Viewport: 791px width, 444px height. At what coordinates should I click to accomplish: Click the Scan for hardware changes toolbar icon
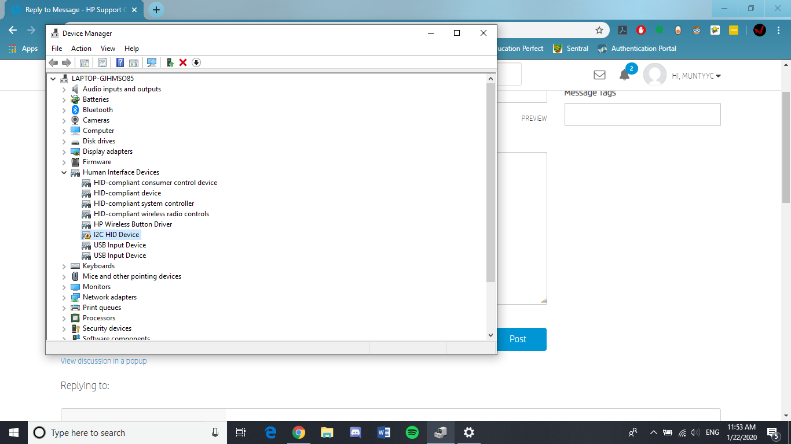[x=152, y=62]
